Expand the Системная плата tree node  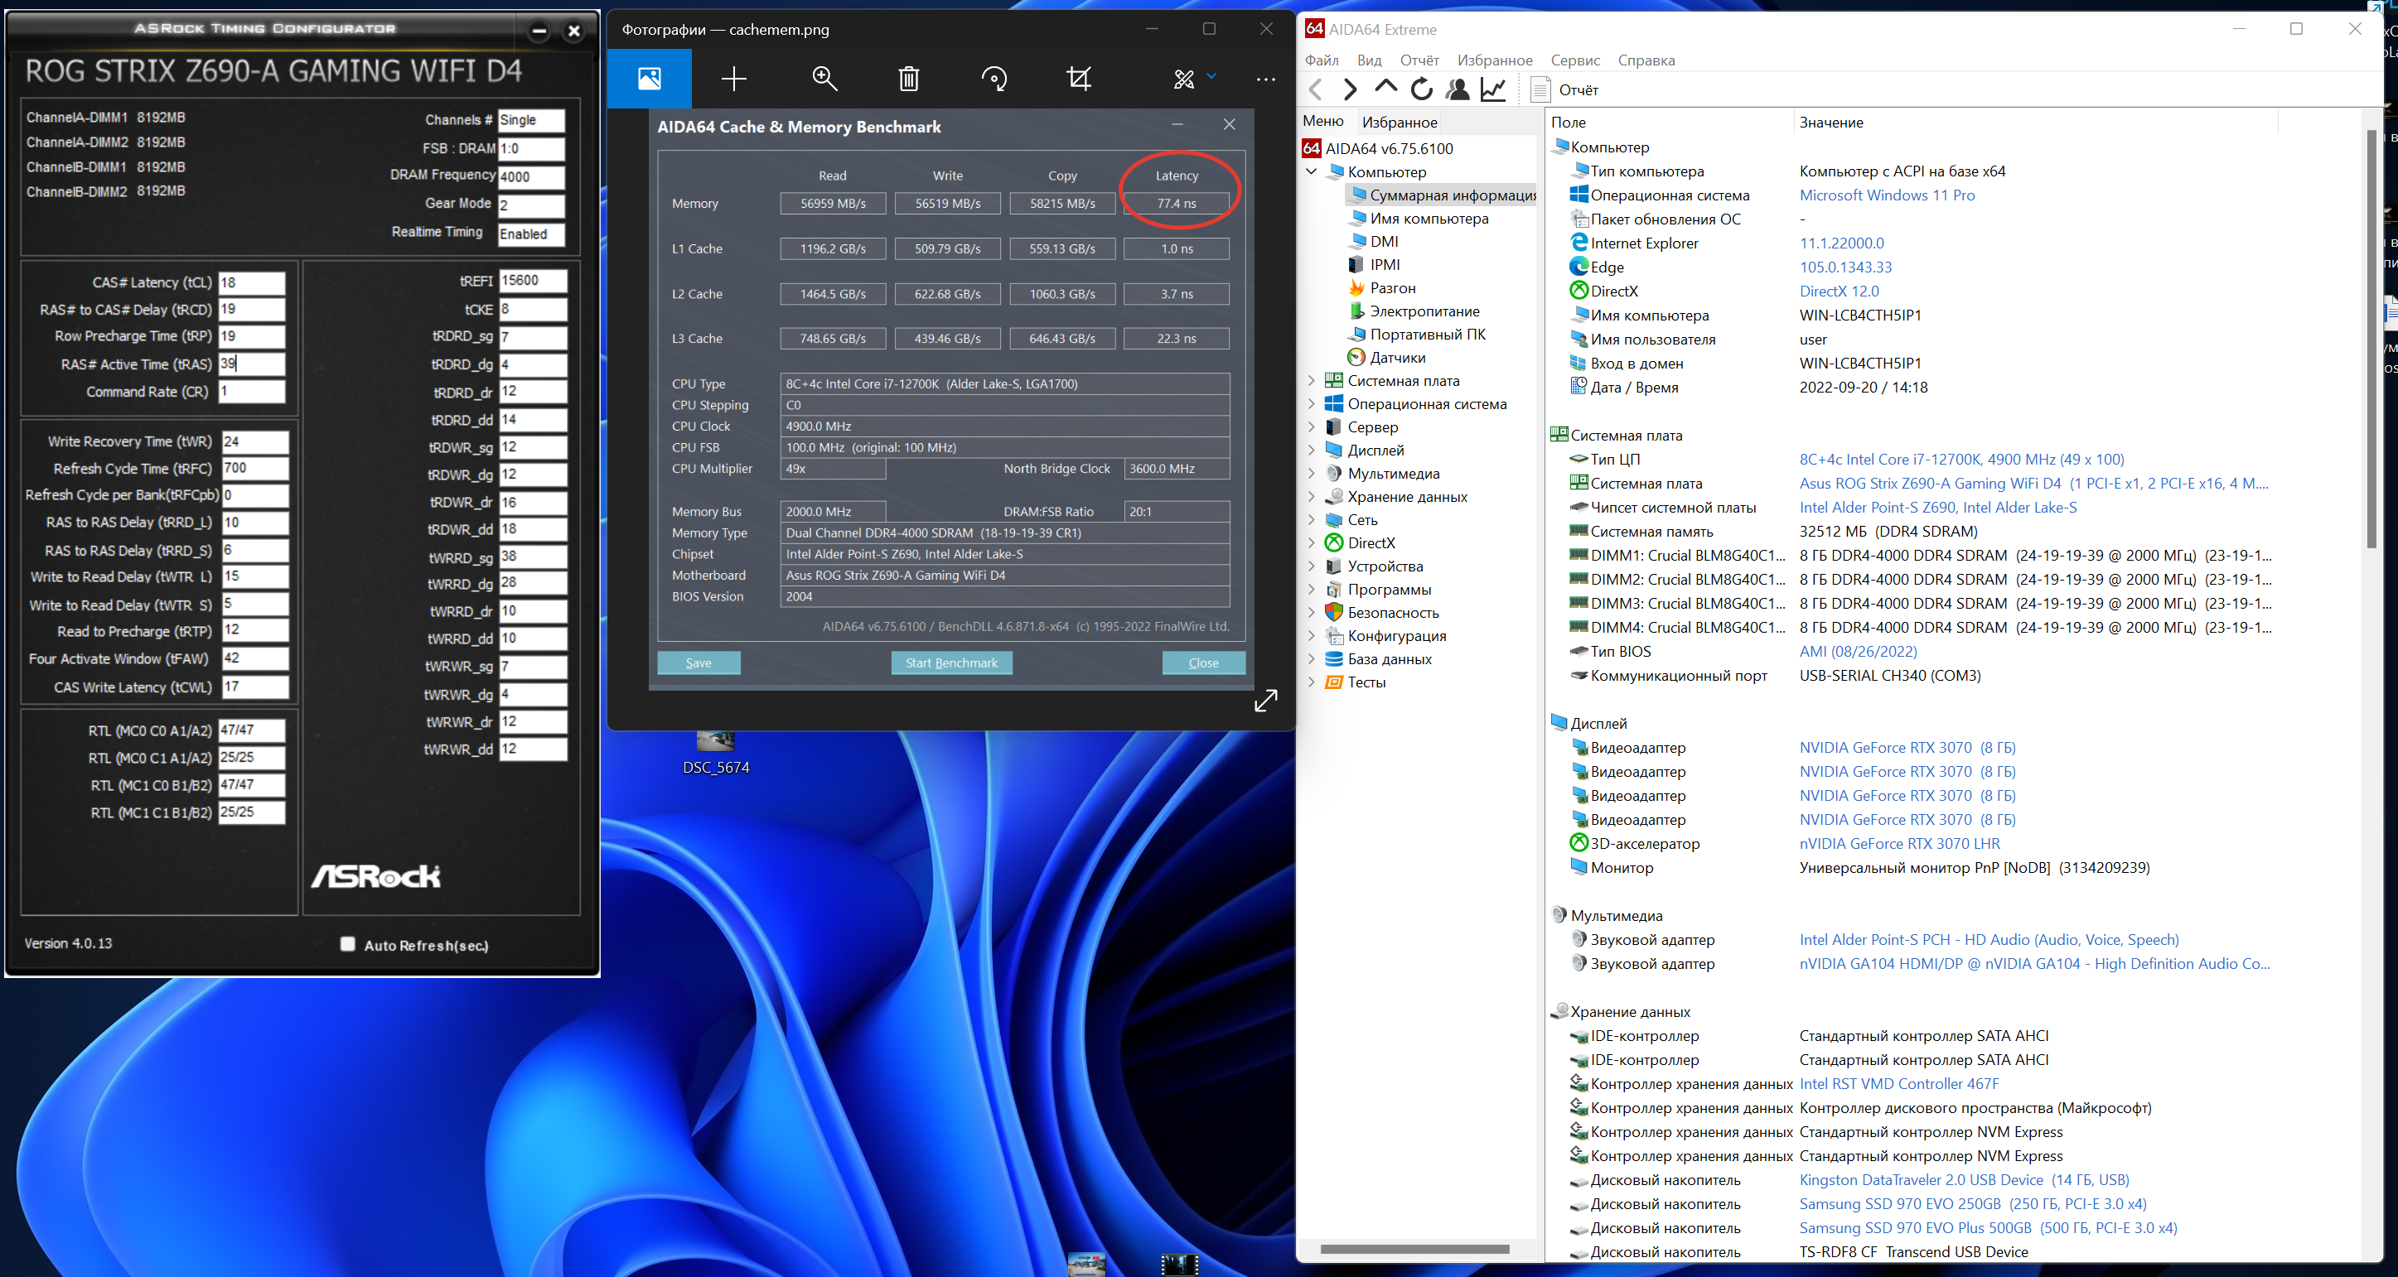(1312, 380)
